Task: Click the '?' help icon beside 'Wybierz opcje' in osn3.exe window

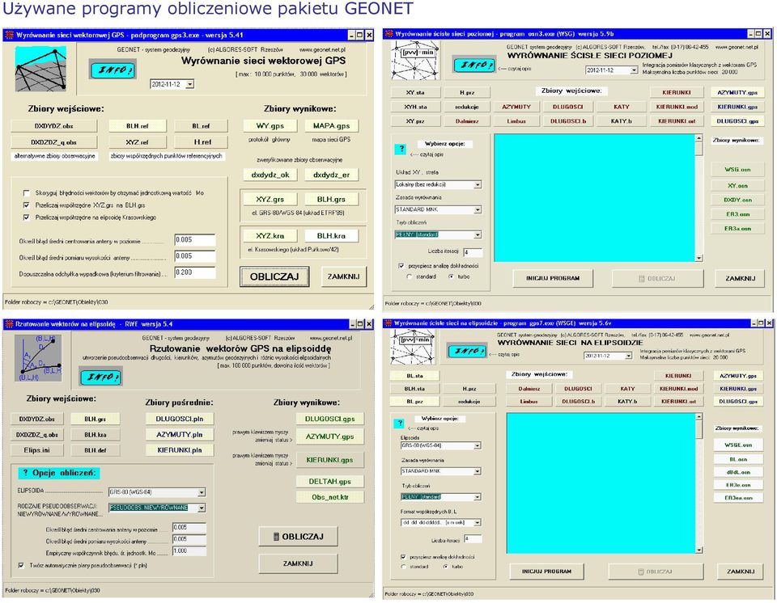Action: (401, 148)
